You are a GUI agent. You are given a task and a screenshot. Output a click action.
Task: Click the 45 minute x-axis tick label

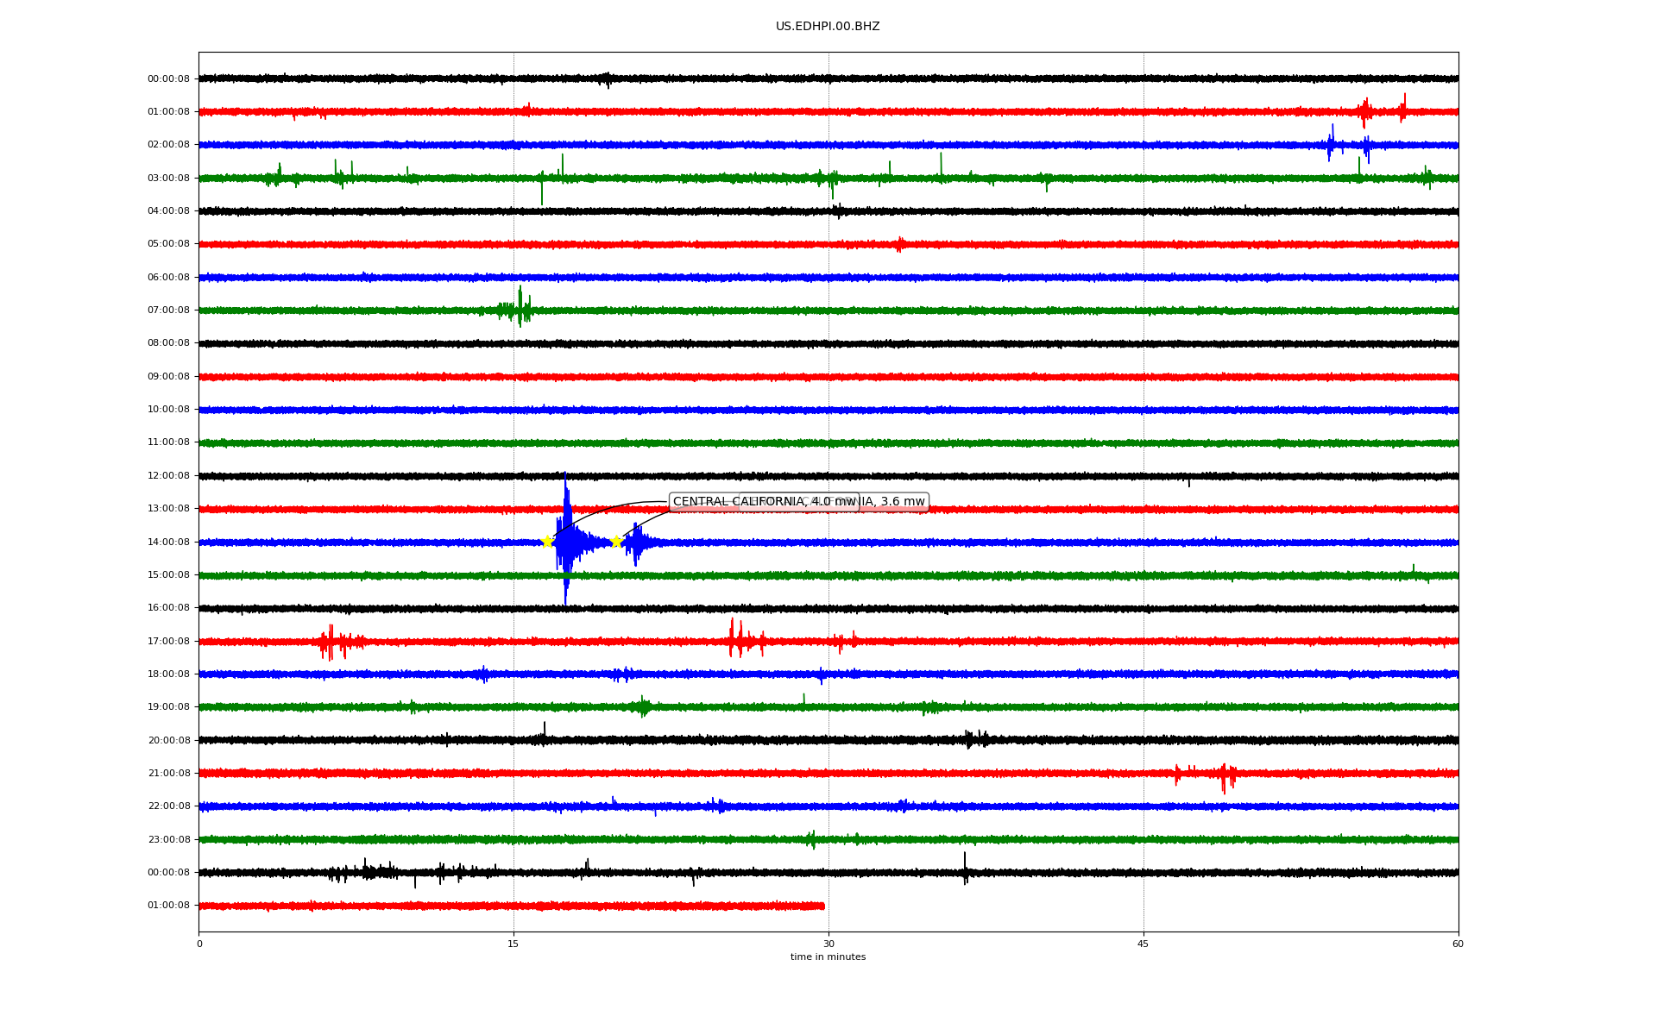pyautogui.click(x=1144, y=944)
